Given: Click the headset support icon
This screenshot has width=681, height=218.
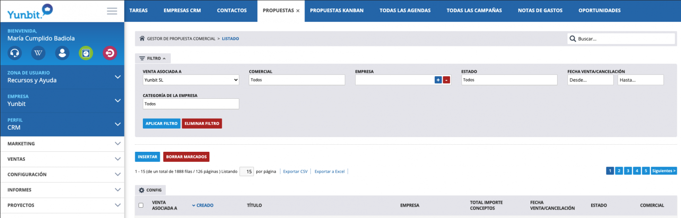Looking at the screenshot, I should 15,53.
